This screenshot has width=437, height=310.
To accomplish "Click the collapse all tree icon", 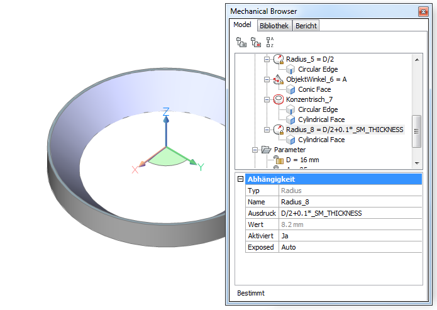I will pyautogui.click(x=255, y=42).
